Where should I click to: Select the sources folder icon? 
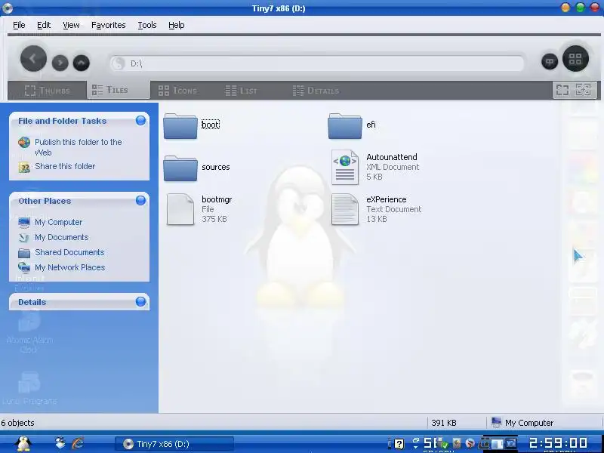pos(180,168)
